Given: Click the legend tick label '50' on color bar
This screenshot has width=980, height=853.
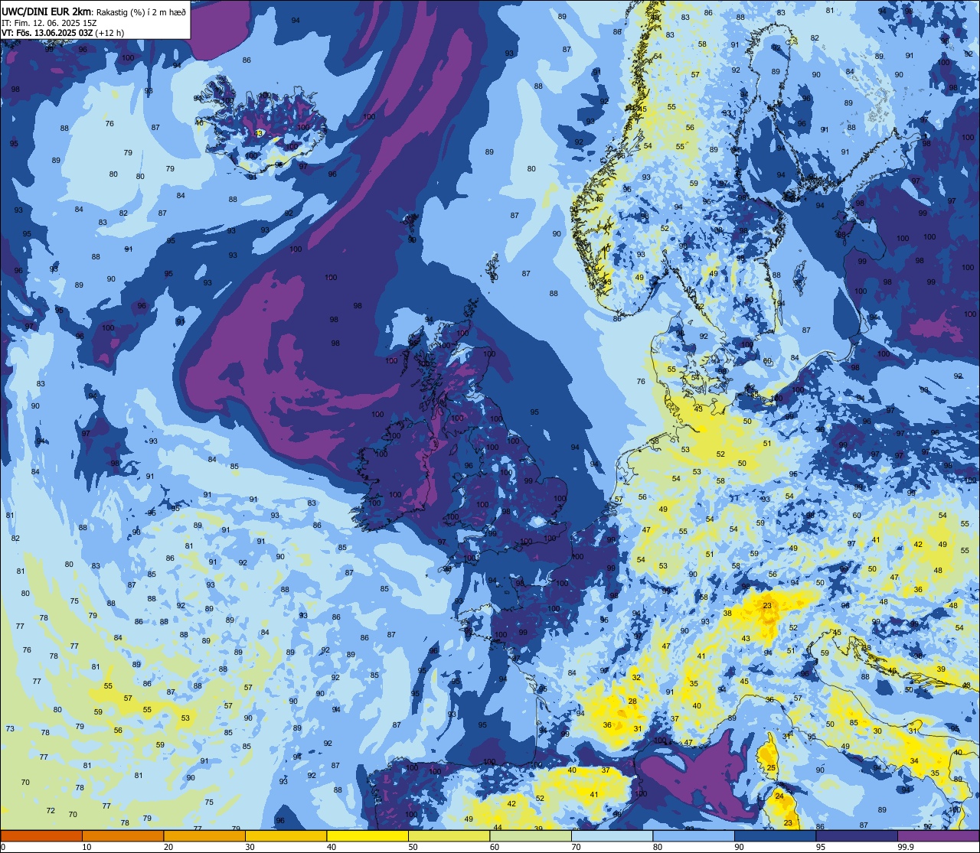Looking at the screenshot, I should click(x=413, y=847).
